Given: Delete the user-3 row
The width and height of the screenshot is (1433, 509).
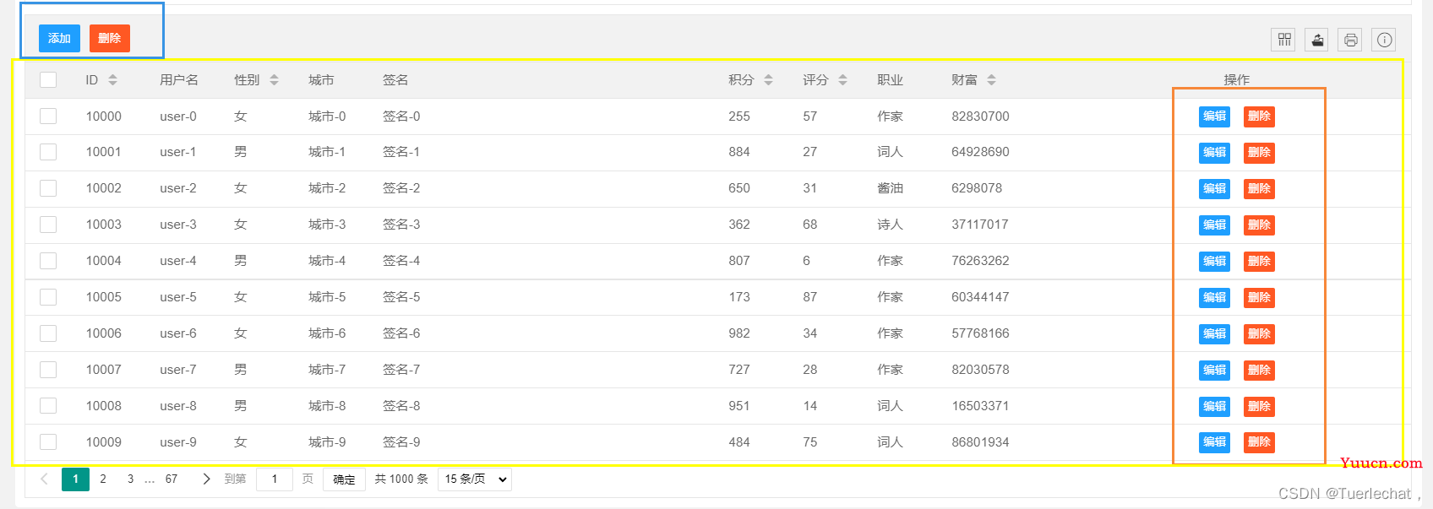Looking at the screenshot, I should (x=1259, y=225).
